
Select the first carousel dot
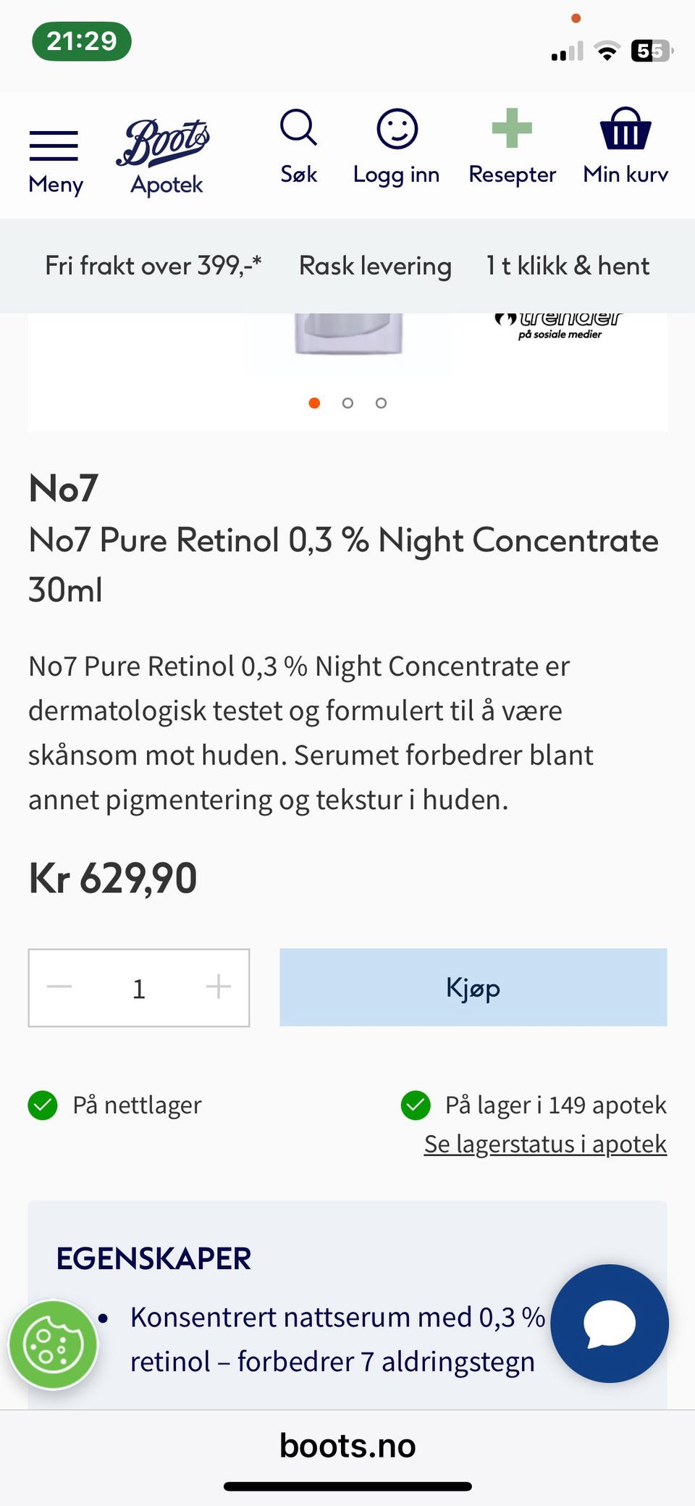[x=314, y=403]
